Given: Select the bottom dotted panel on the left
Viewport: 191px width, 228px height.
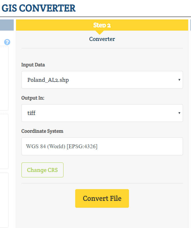Looking at the screenshot, I should 4,200.
